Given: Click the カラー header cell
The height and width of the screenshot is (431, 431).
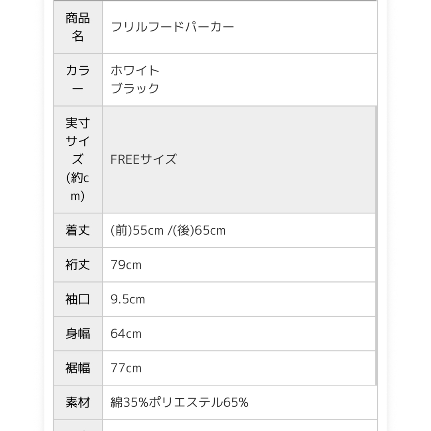Looking at the screenshot, I should (78, 79).
